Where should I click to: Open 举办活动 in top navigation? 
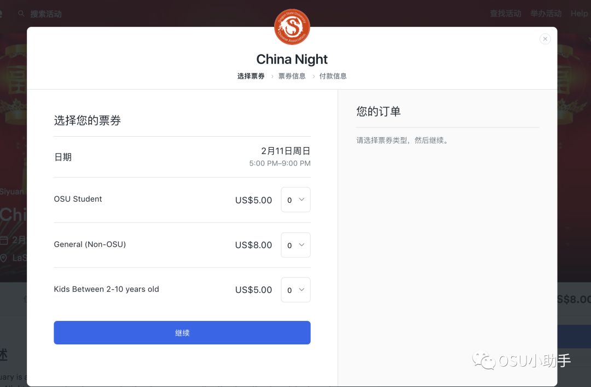tap(546, 14)
